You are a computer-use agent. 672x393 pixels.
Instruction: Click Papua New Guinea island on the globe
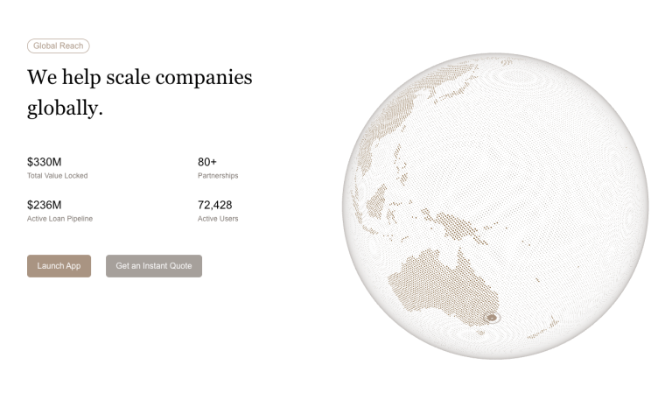click(x=457, y=227)
